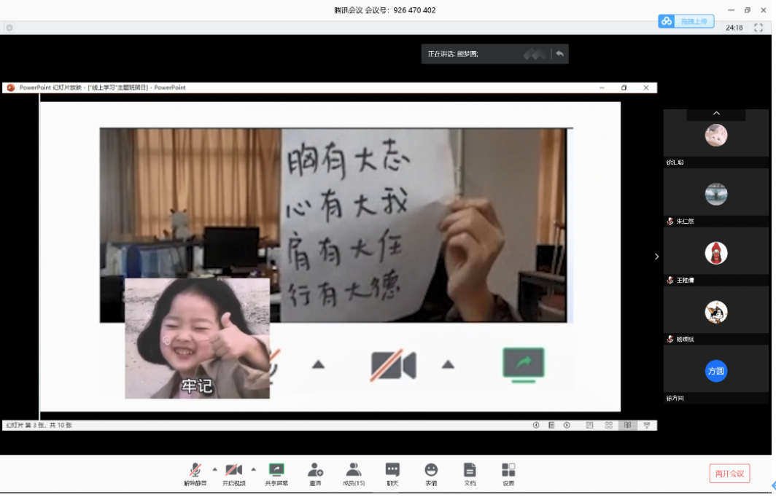This screenshot has width=776, height=497.
Task: Unmute the microphone (解除静音)
Action: coord(194,474)
